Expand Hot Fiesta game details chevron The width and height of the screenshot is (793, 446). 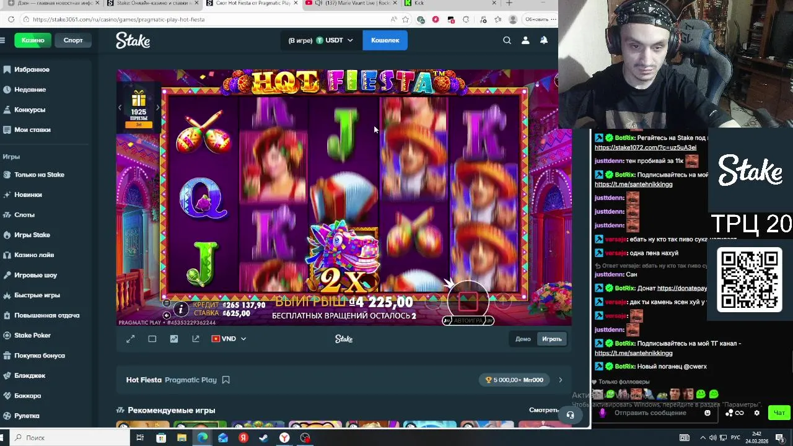click(x=561, y=380)
